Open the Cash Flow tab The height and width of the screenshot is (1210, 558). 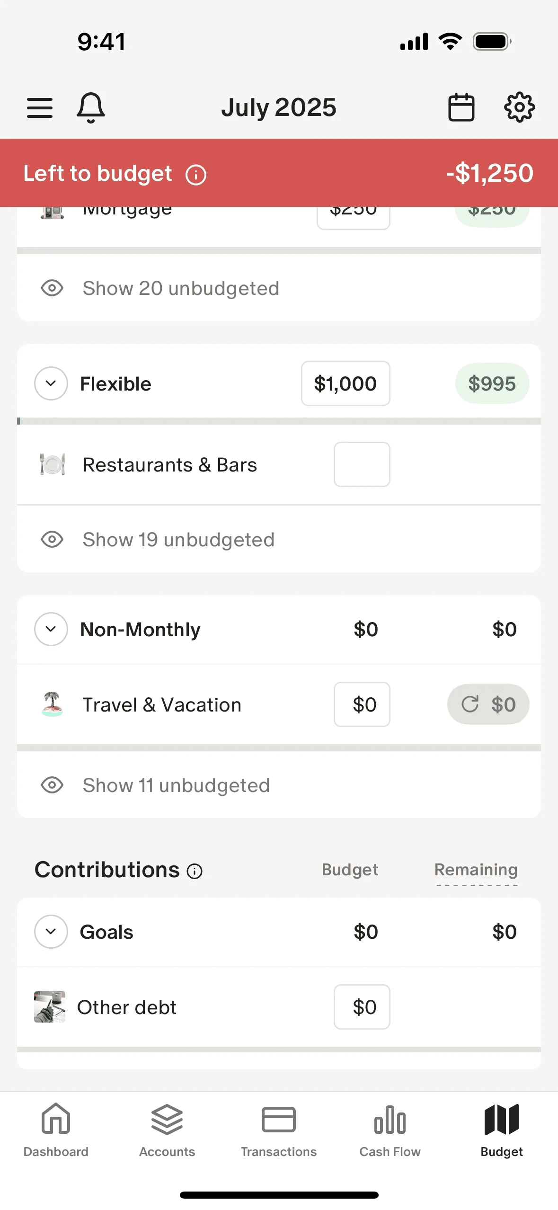click(x=390, y=1130)
